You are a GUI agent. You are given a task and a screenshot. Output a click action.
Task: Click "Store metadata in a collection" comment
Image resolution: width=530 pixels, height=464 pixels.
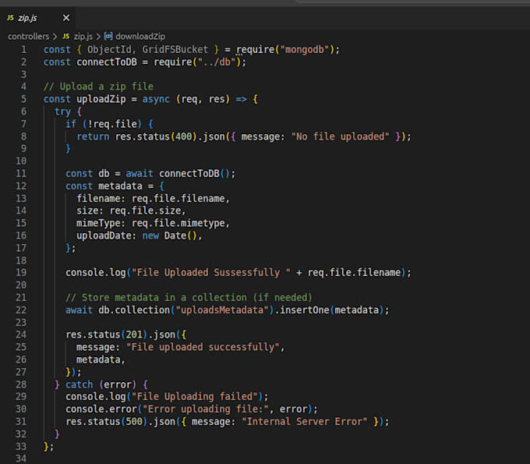[189, 298]
